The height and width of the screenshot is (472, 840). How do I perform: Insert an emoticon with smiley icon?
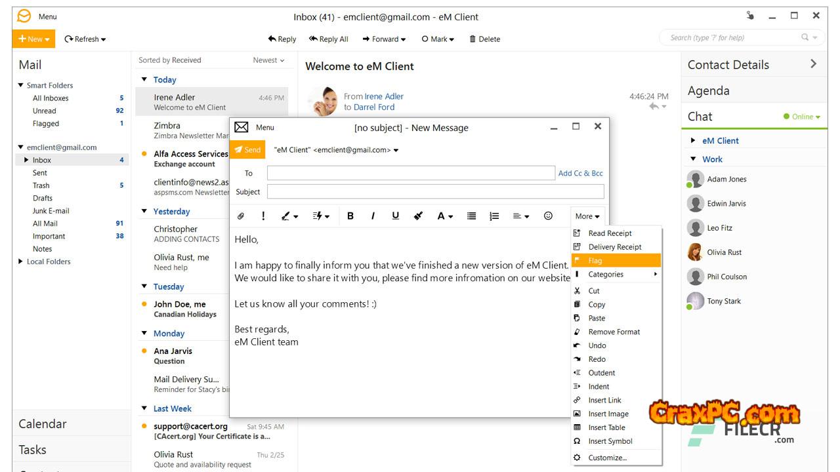(x=548, y=216)
